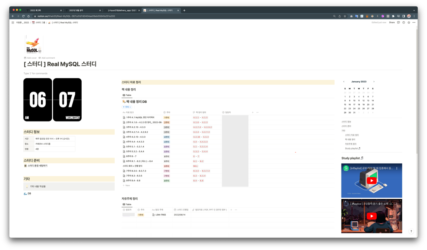Add a New row to 책 내용 정리 DB
This screenshot has width=427, height=250.
[x=126, y=185]
